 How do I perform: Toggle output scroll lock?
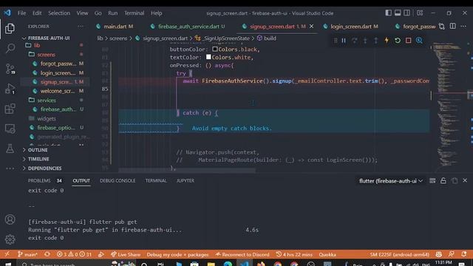(x=443, y=180)
